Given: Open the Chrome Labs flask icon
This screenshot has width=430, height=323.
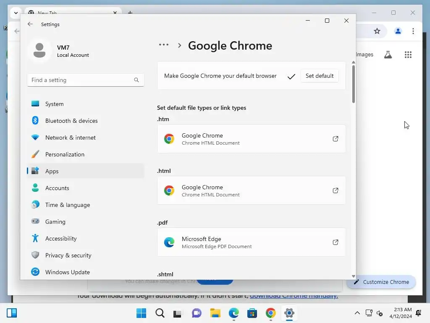Looking at the screenshot, I should pyautogui.click(x=388, y=55).
